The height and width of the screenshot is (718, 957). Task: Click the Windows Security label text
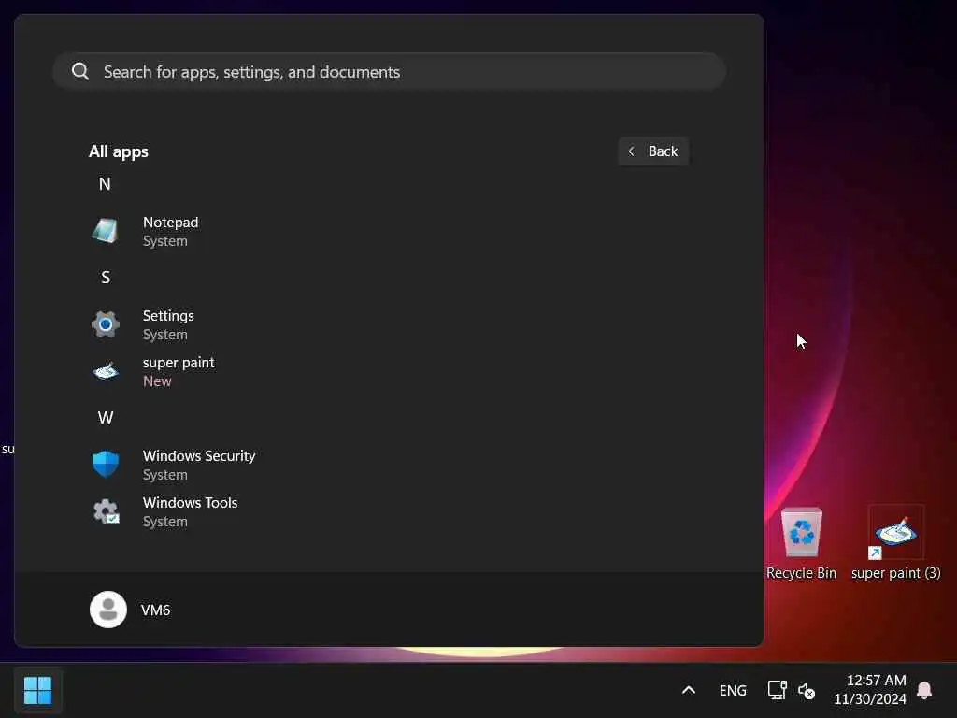[199, 456]
